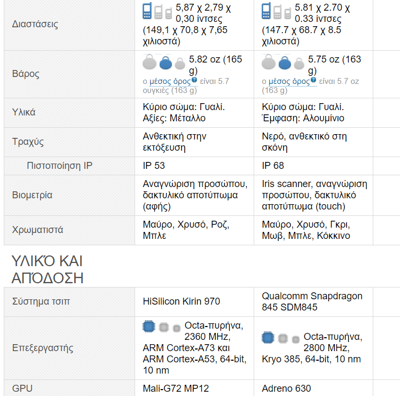Open the μέσος όρος link under 5.75 oz
Screen dimensions: 400x396
click(288, 81)
